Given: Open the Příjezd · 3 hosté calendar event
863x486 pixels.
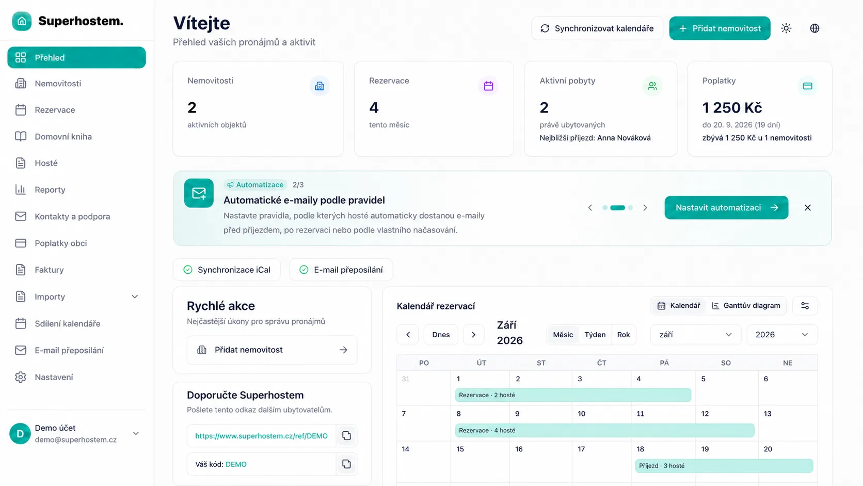Looking at the screenshot, I should [x=724, y=466].
